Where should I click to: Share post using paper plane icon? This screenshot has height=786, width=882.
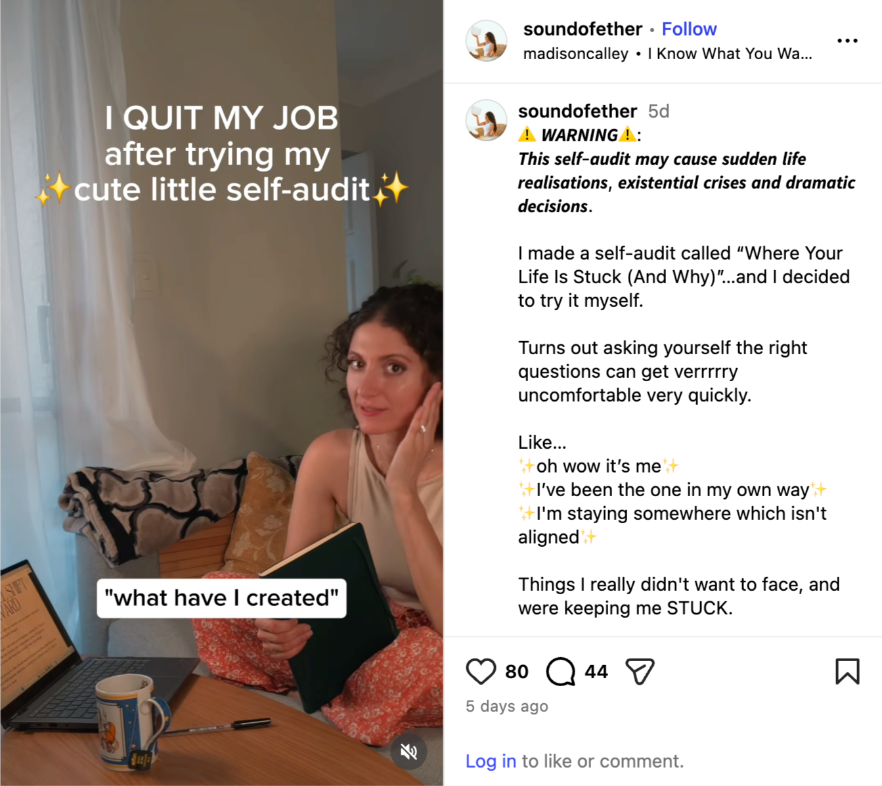click(x=640, y=672)
